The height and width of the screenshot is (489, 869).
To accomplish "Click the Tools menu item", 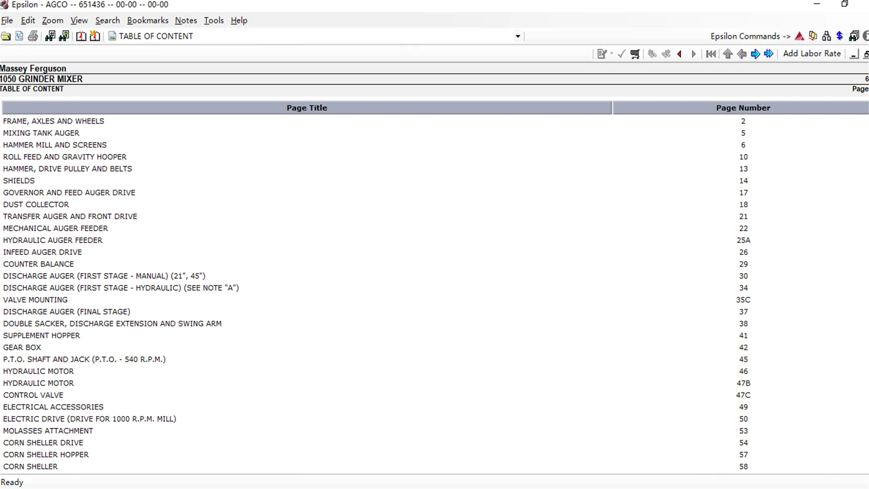I will [x=214, y=20].
